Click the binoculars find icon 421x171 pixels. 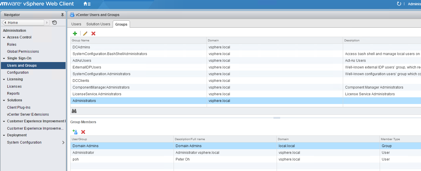click(74, 111)
